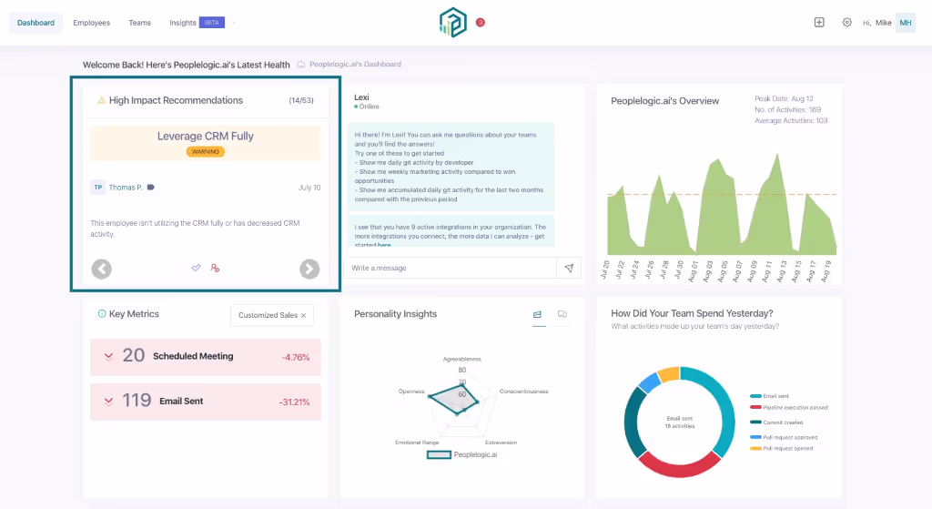Click the red assign person icon
Screen dimensions: 932x509
point(215,269)
